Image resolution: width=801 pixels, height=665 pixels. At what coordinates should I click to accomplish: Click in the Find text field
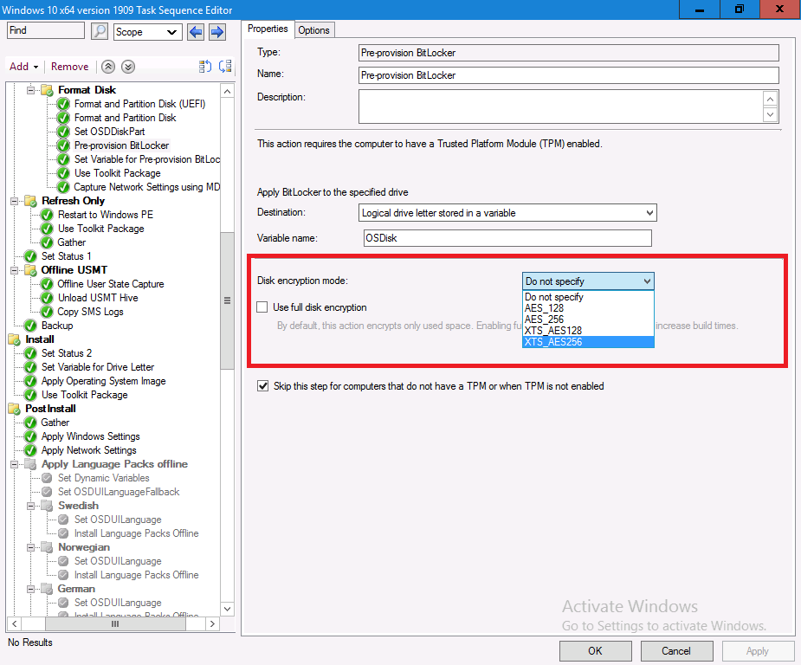pos(46,30)
